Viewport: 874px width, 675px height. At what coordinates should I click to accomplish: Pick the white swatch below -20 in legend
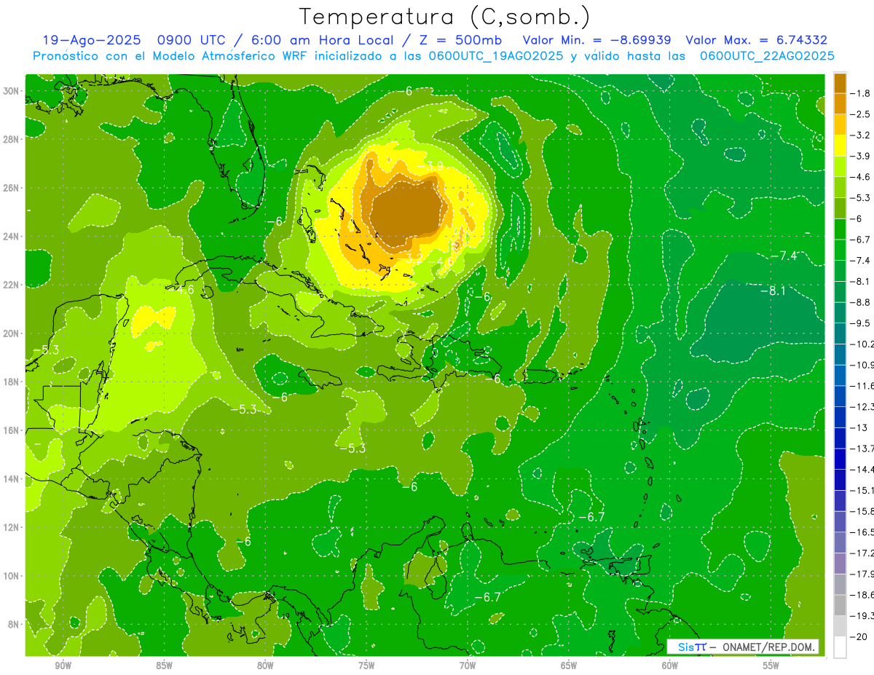point(840,647)
